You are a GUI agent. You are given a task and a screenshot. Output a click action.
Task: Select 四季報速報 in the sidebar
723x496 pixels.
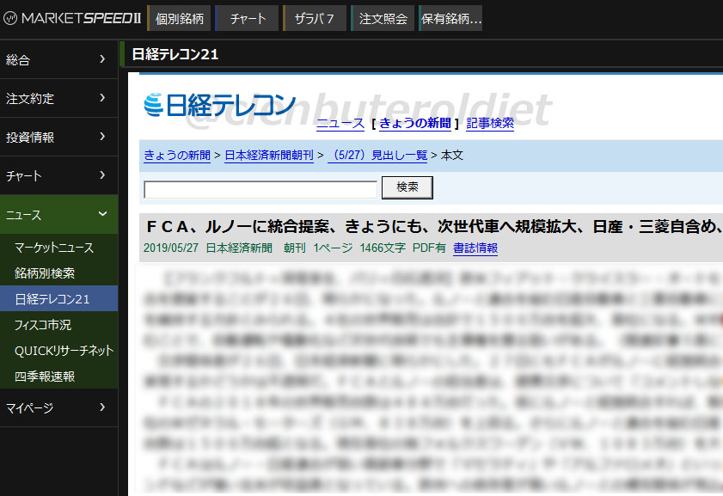tap(59, 377)
